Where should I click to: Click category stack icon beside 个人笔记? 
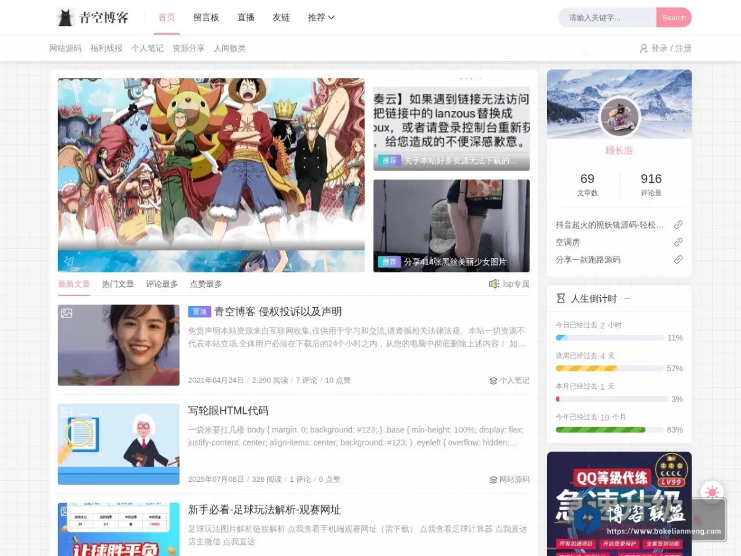pyautogui.click(x=493, y=381)
